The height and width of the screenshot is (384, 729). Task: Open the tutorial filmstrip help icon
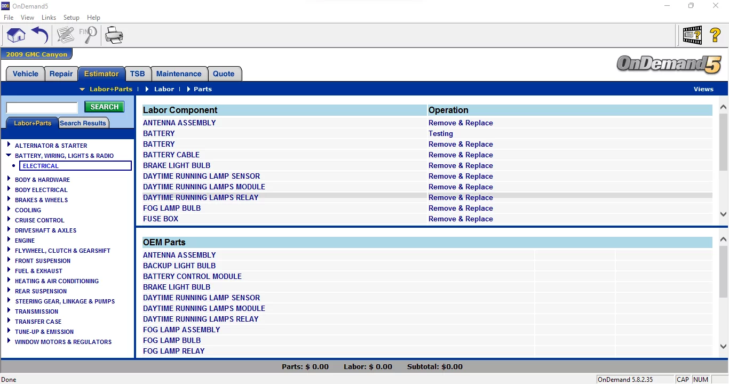(692, 35)
